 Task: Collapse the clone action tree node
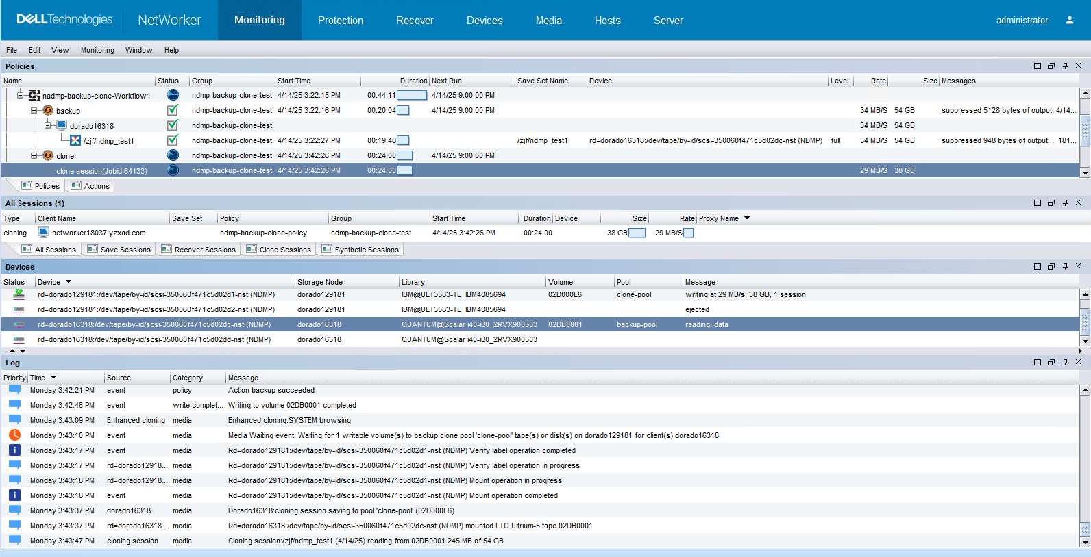(x=34, y=155)
